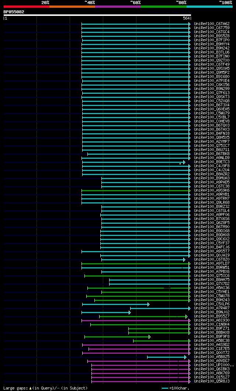Click the cyan A5B8Z5 alignment bar

[x=167, y=357]
